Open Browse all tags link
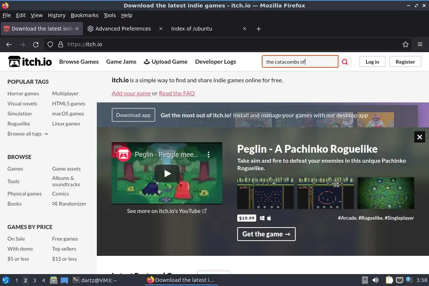Viewport: 429px width, 286px height. point(28,134)
